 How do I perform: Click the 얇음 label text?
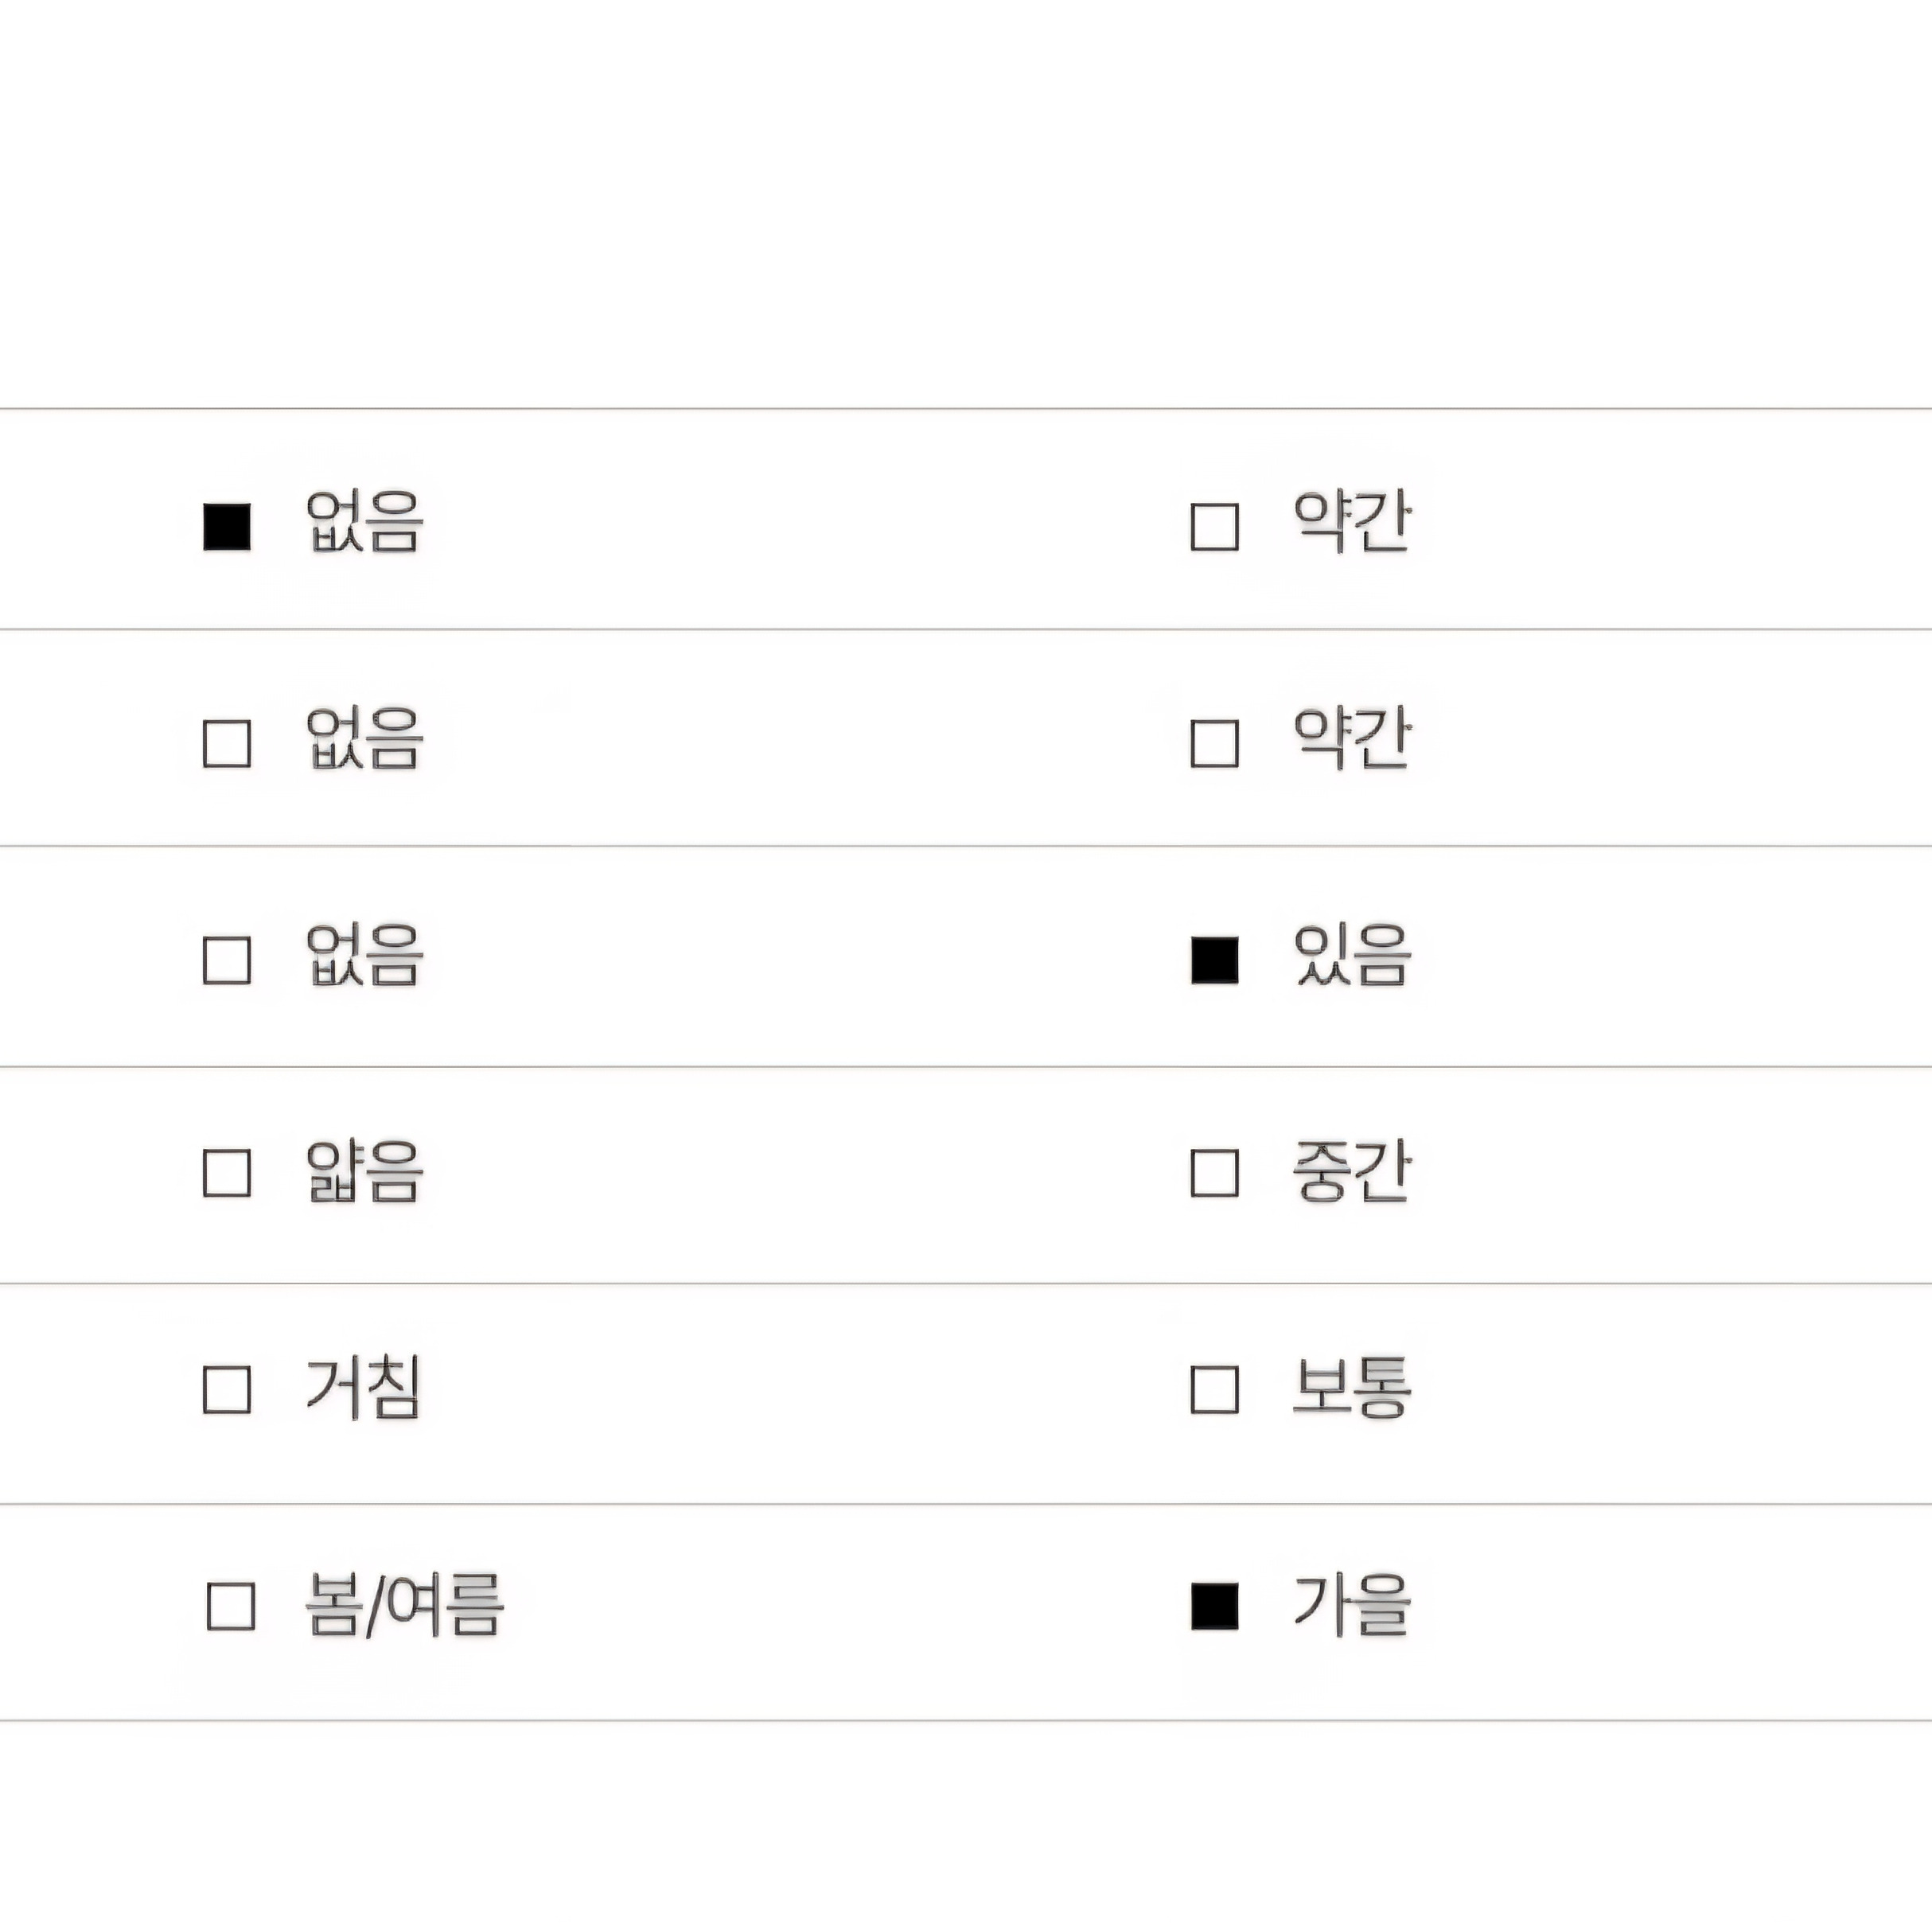tap(364, 1171)
